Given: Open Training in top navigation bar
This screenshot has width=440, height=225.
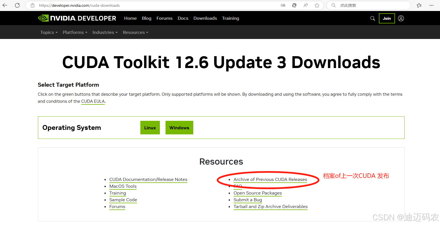Looking at the screenshot, I should pyautogui.click(x=231, y=18).
